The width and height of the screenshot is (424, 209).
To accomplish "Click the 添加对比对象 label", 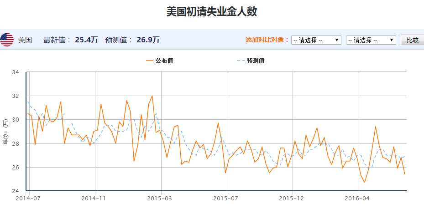I will [267, 40].
